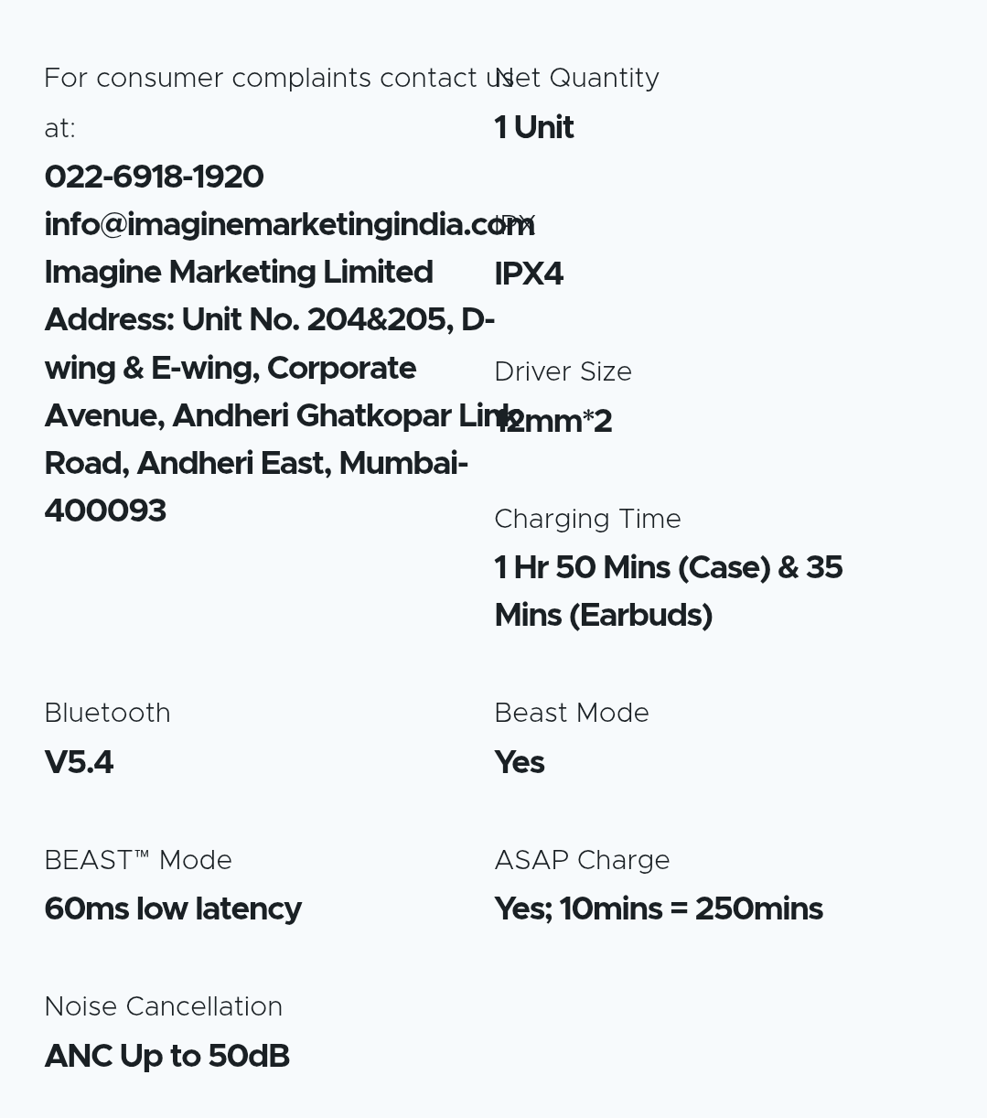This screenshot has height=1118, width=987.
Task: Select the ANC Up to 50dB value
Action: pos(166,1057)
